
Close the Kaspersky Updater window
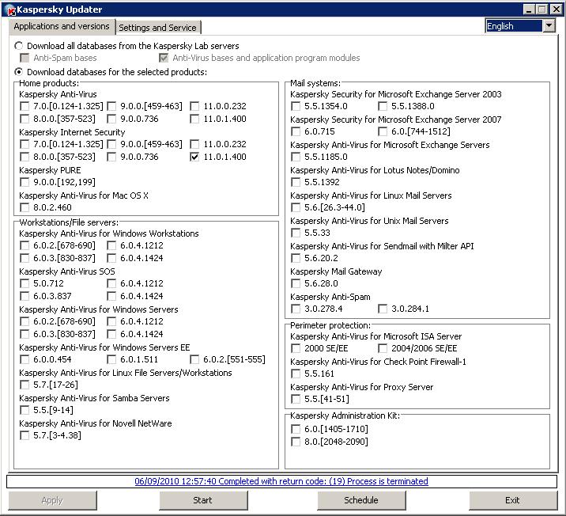pyautogui.click(x=557, y=9)
